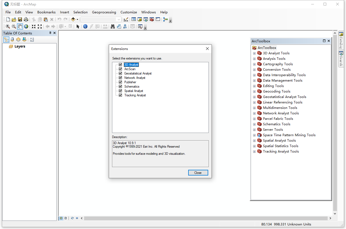Expand Data Management Tools toolbox
Image resolution: width=346 pixels, height=229 pixels.
point(254,81)
